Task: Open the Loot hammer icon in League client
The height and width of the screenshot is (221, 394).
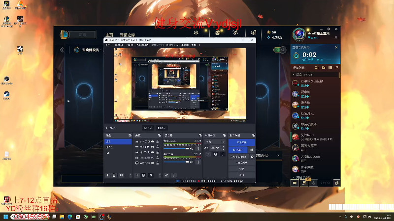Action: pos(235,32)
